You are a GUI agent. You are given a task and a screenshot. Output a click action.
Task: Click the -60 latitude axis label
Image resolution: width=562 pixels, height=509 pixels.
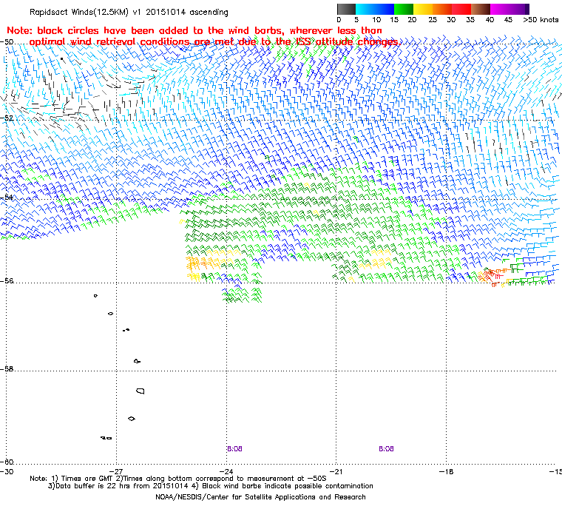pyautogui.click(x=7, y=462)
